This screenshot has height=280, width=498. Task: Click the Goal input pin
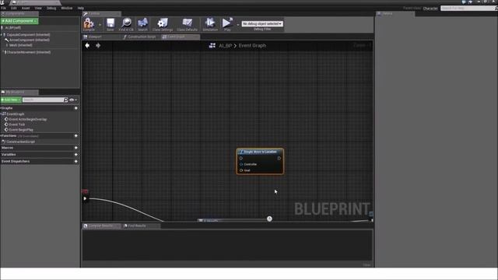pyautogui.click(x=241, y=170)
